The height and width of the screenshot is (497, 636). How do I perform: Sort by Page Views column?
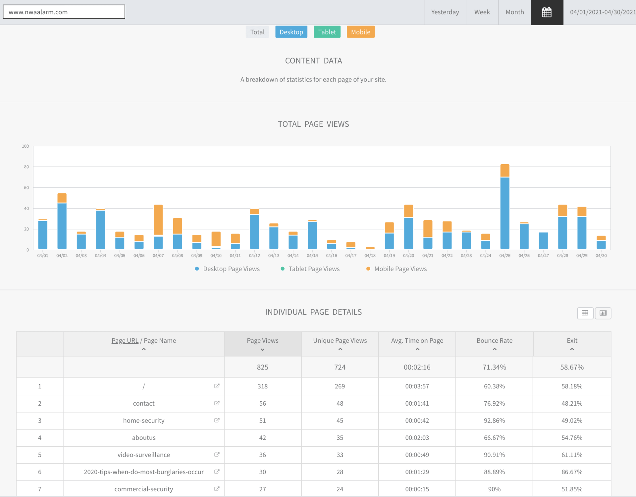262,344
